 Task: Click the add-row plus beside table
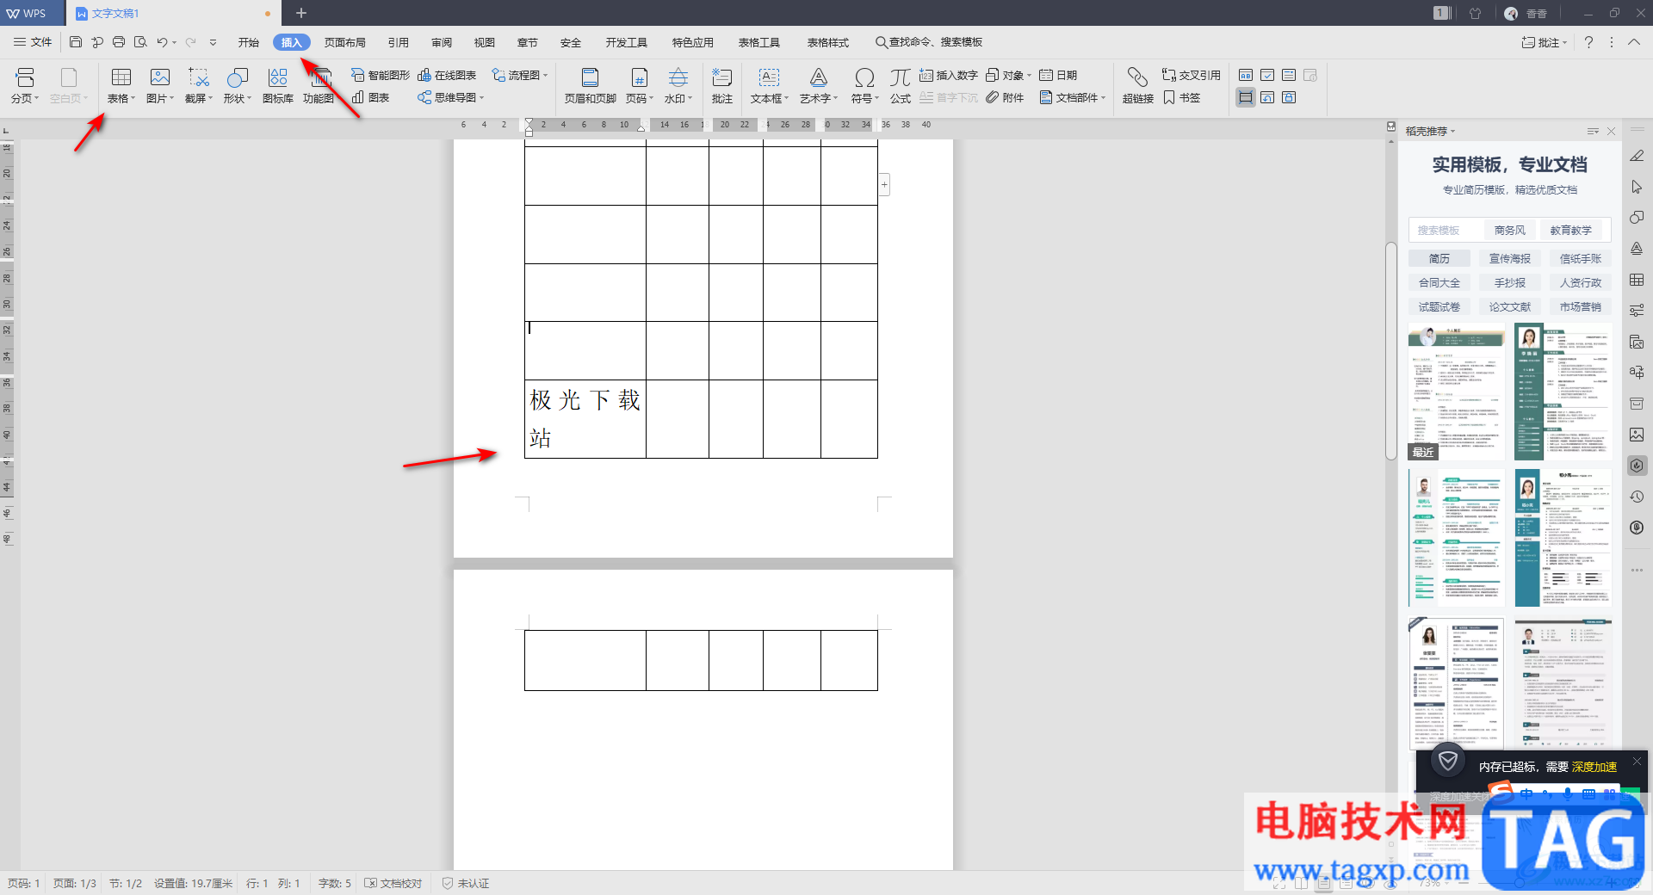(884, 184)
